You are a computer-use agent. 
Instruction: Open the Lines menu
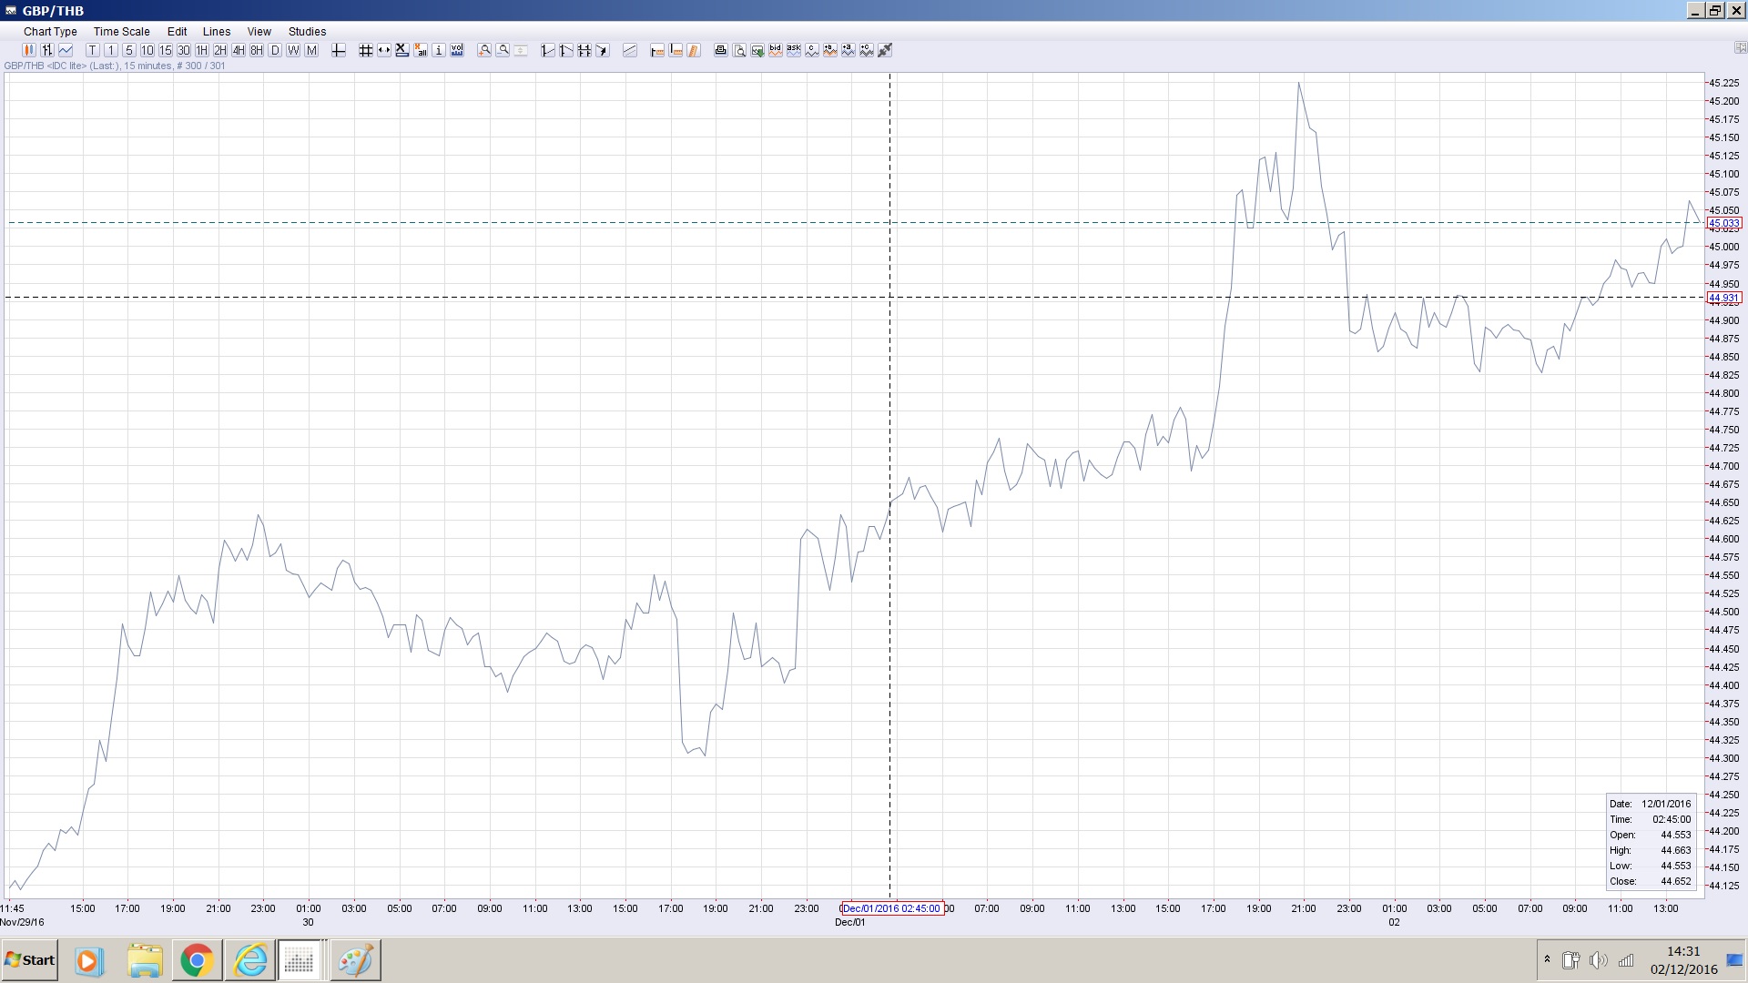point(217,31)
